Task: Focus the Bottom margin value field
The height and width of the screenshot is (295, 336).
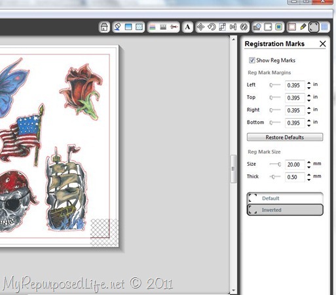Action: point(295,123)
